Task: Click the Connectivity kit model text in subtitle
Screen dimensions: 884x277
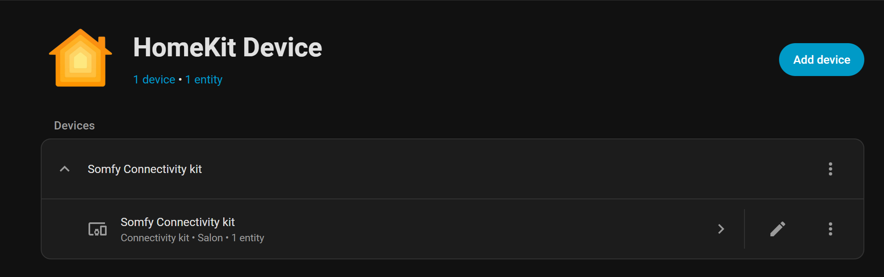Action: [x=155, y=238]
